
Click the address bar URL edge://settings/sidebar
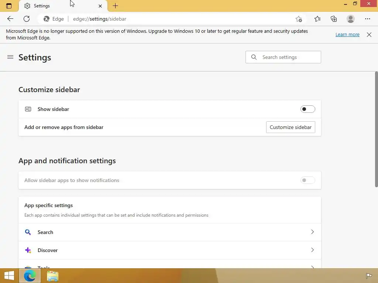[100, 19]
